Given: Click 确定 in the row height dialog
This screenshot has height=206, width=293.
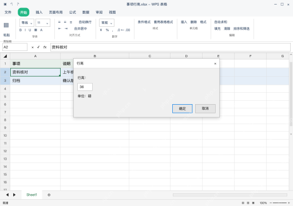Looking at the screenshot, I should pos(183,109).
